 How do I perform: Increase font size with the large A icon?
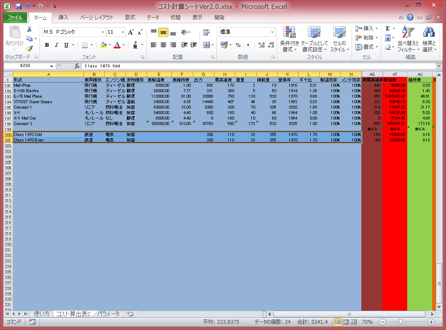coord(131,32)
